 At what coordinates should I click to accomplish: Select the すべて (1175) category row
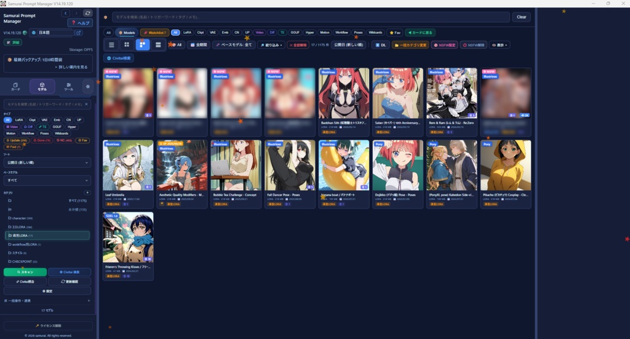(x=47, y=201)
